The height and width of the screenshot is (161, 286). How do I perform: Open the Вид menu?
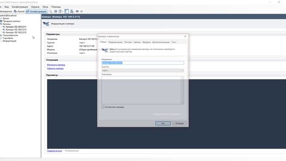[7, 7]
